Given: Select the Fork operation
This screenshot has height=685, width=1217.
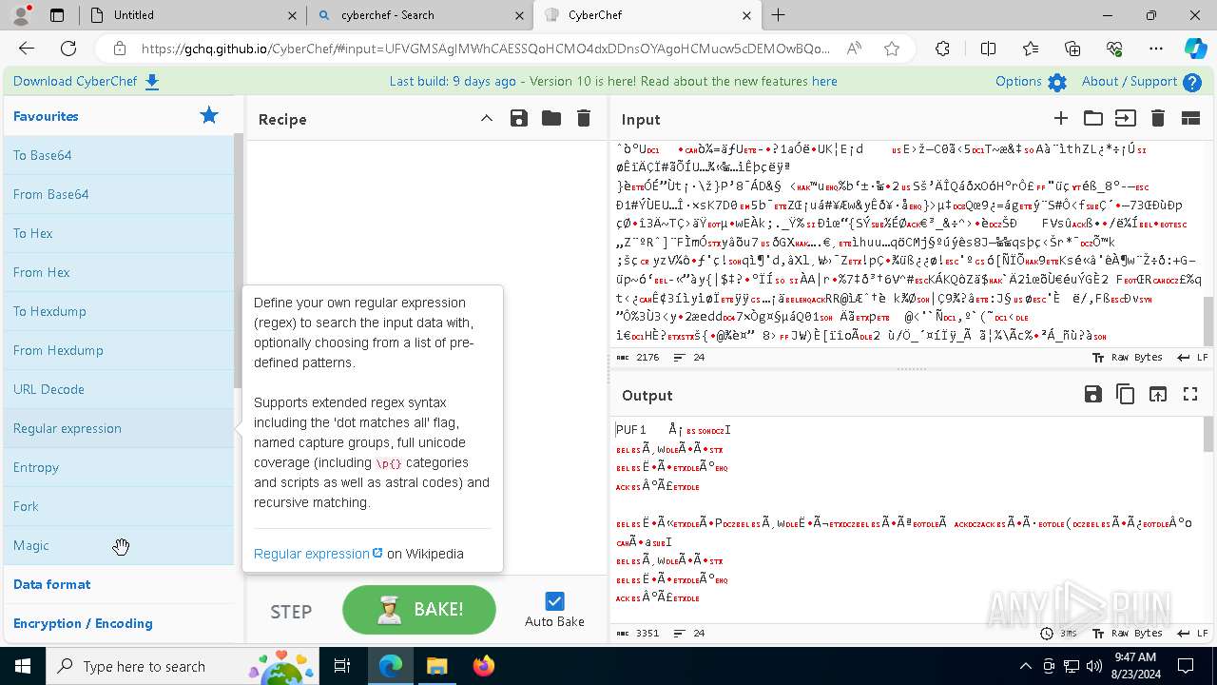Looking at the screenshot, I should [x=119, y=506].
